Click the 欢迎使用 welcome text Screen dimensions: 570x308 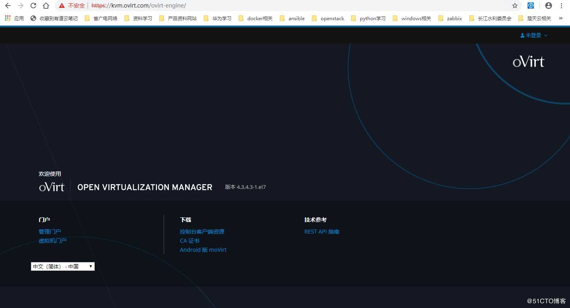click(x=50, y=174)
